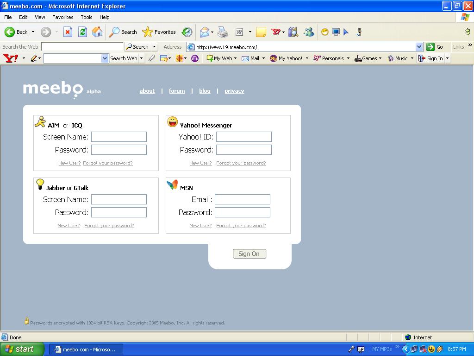This screenshot has width=474, height=356.
Task: Click the yellow note toolbar icon
Action: (261, 32)
